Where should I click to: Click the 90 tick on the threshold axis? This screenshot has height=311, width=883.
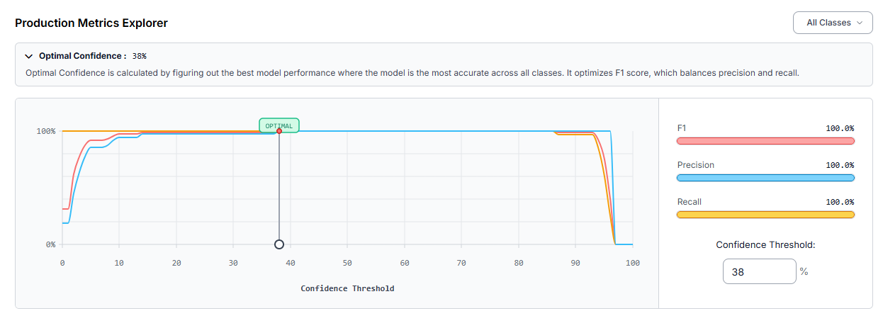coord(575,263)
